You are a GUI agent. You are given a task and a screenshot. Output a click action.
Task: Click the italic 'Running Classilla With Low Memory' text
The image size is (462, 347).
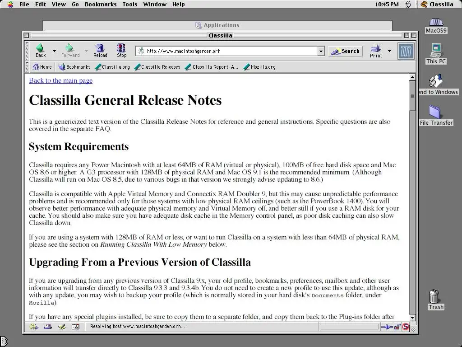[x=153, y=244]
